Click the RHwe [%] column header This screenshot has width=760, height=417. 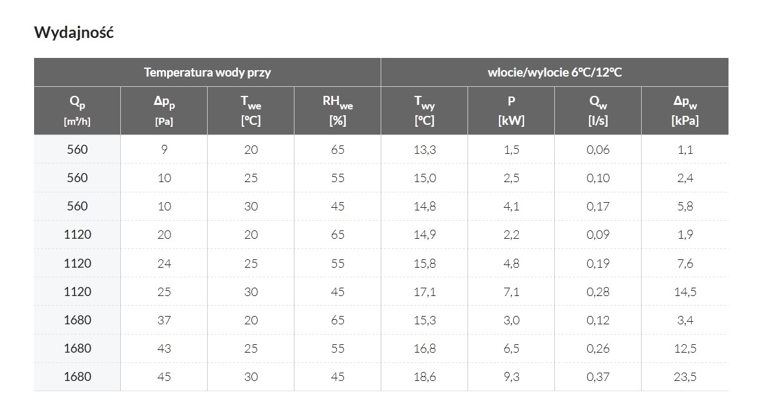tap(338, 111)
